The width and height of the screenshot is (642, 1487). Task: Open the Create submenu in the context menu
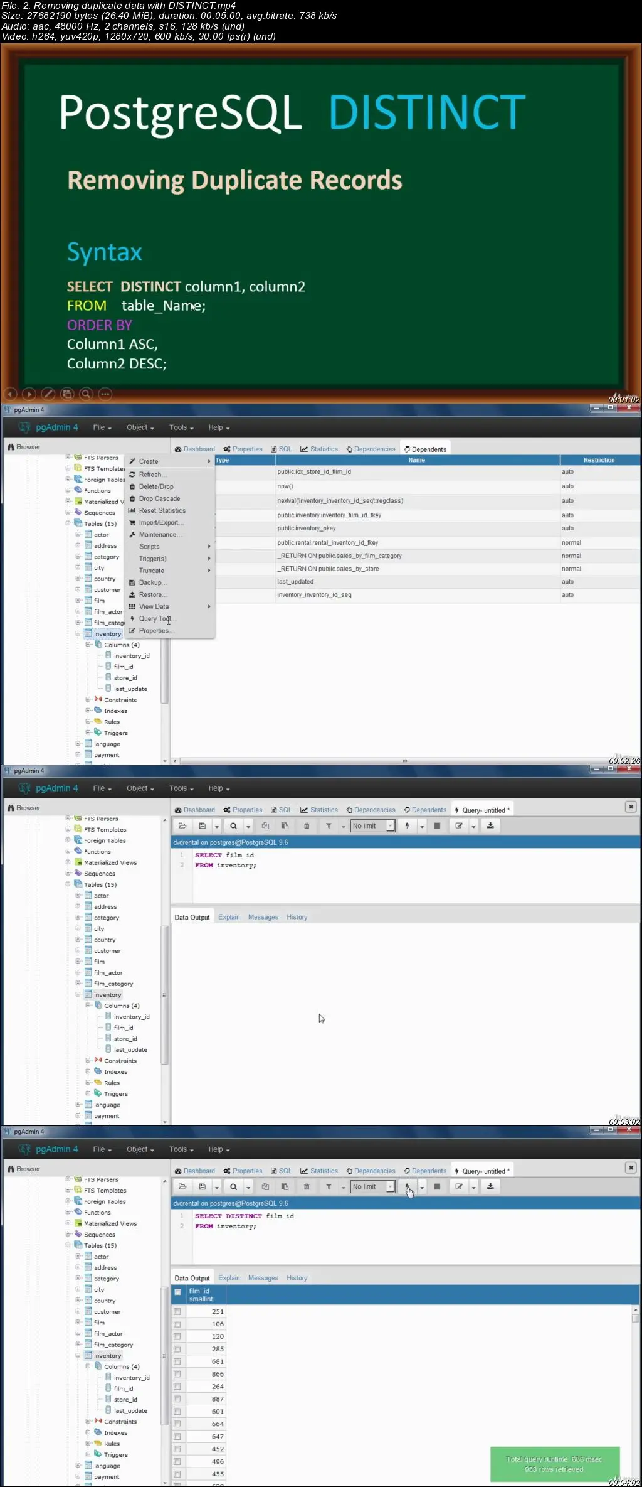[169, 461]
